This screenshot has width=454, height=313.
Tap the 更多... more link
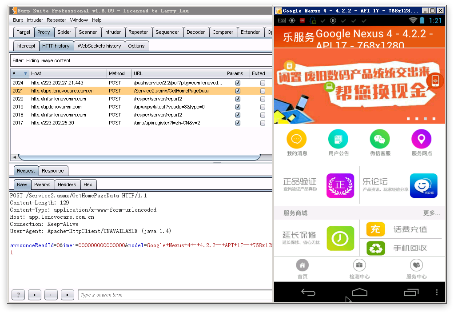(x=431, y=213)
